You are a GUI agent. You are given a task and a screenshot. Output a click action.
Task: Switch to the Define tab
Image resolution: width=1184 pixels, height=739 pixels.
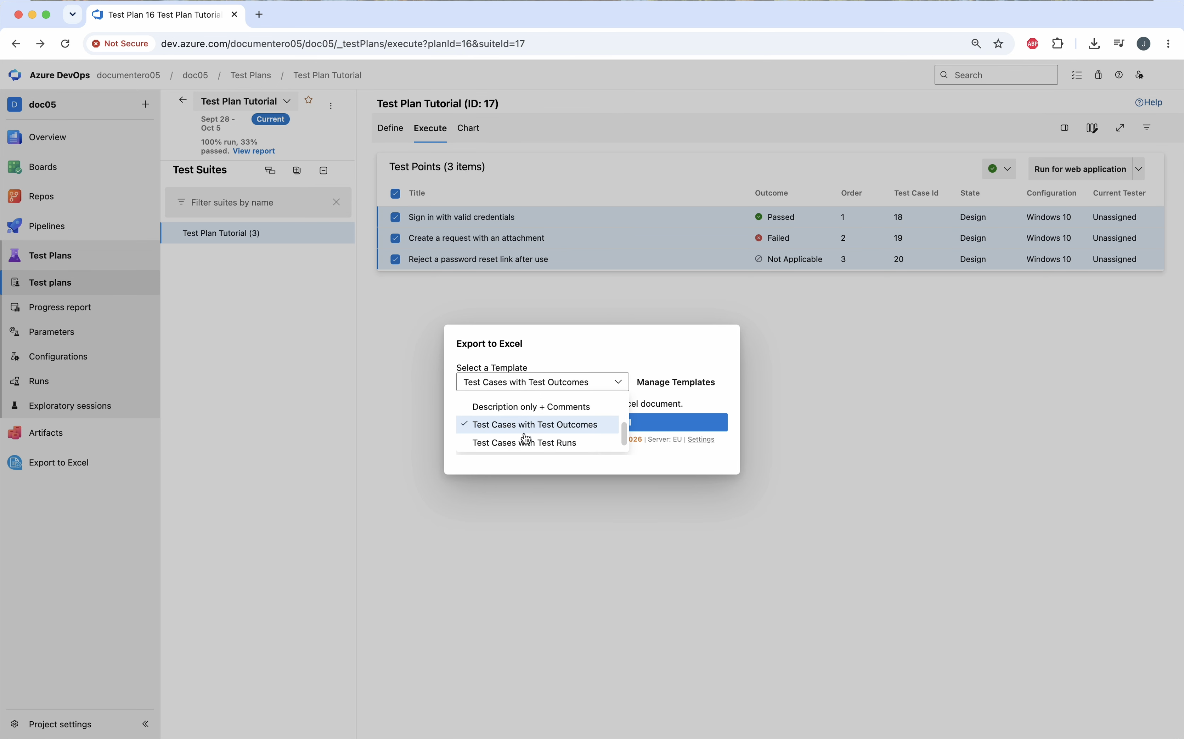pos(390,128)
